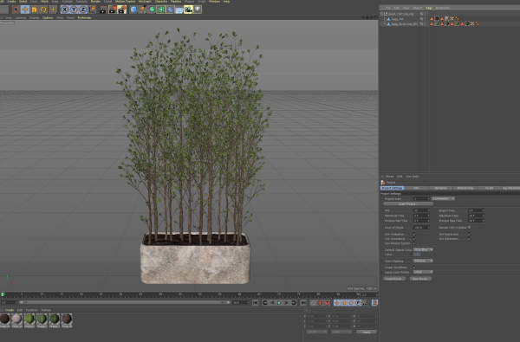Toggle Render LOD in Editor checkbox
Screen dimensions: 520x342
click(x=469, y=228)
